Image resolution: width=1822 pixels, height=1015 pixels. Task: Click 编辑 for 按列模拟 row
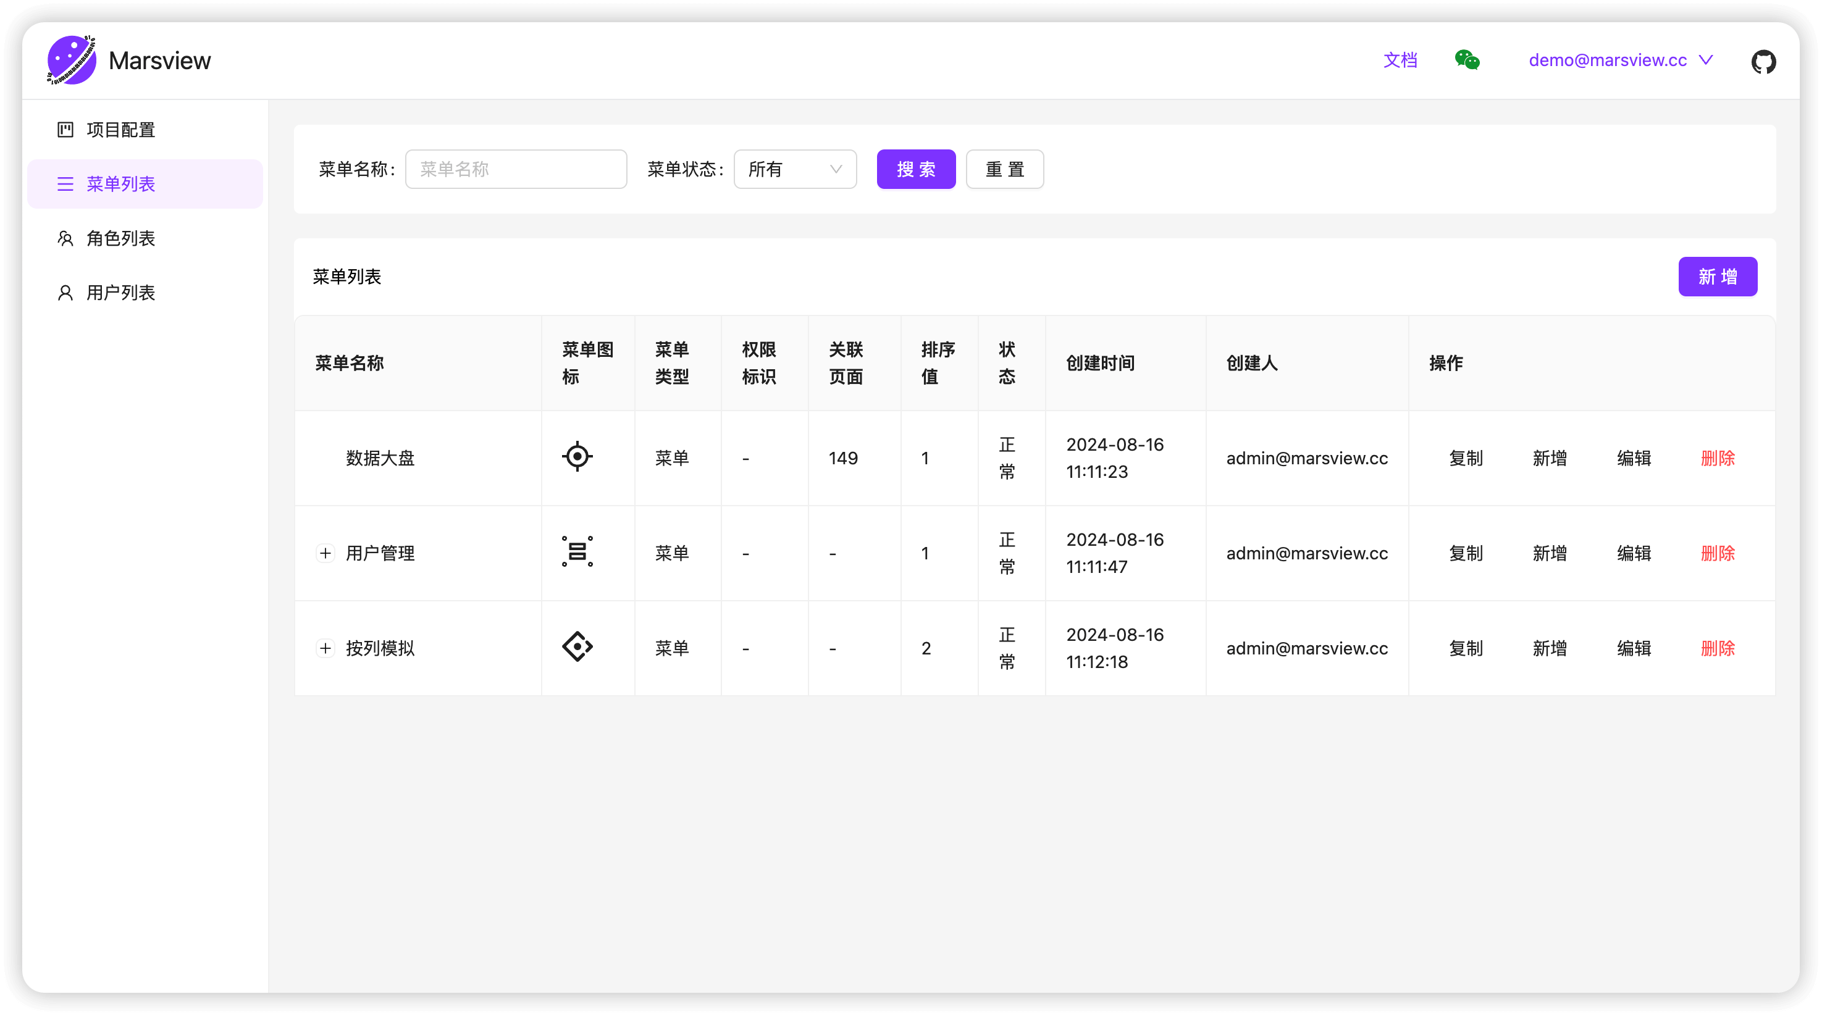tap(1634, 648)
